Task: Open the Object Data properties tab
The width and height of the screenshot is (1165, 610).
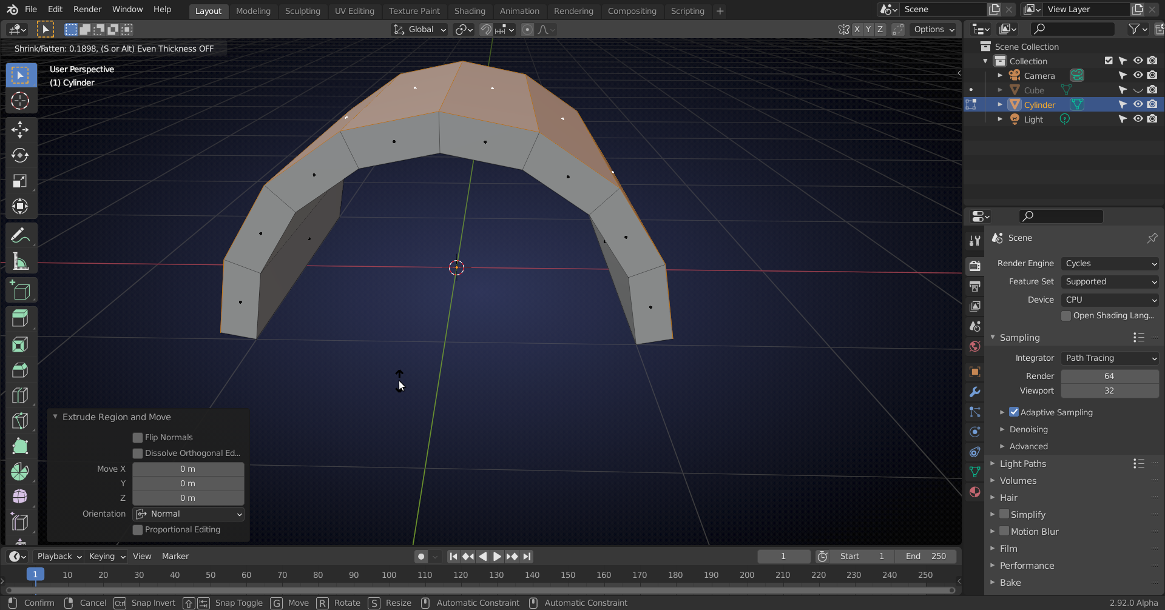Action: [x=975, y=472]
